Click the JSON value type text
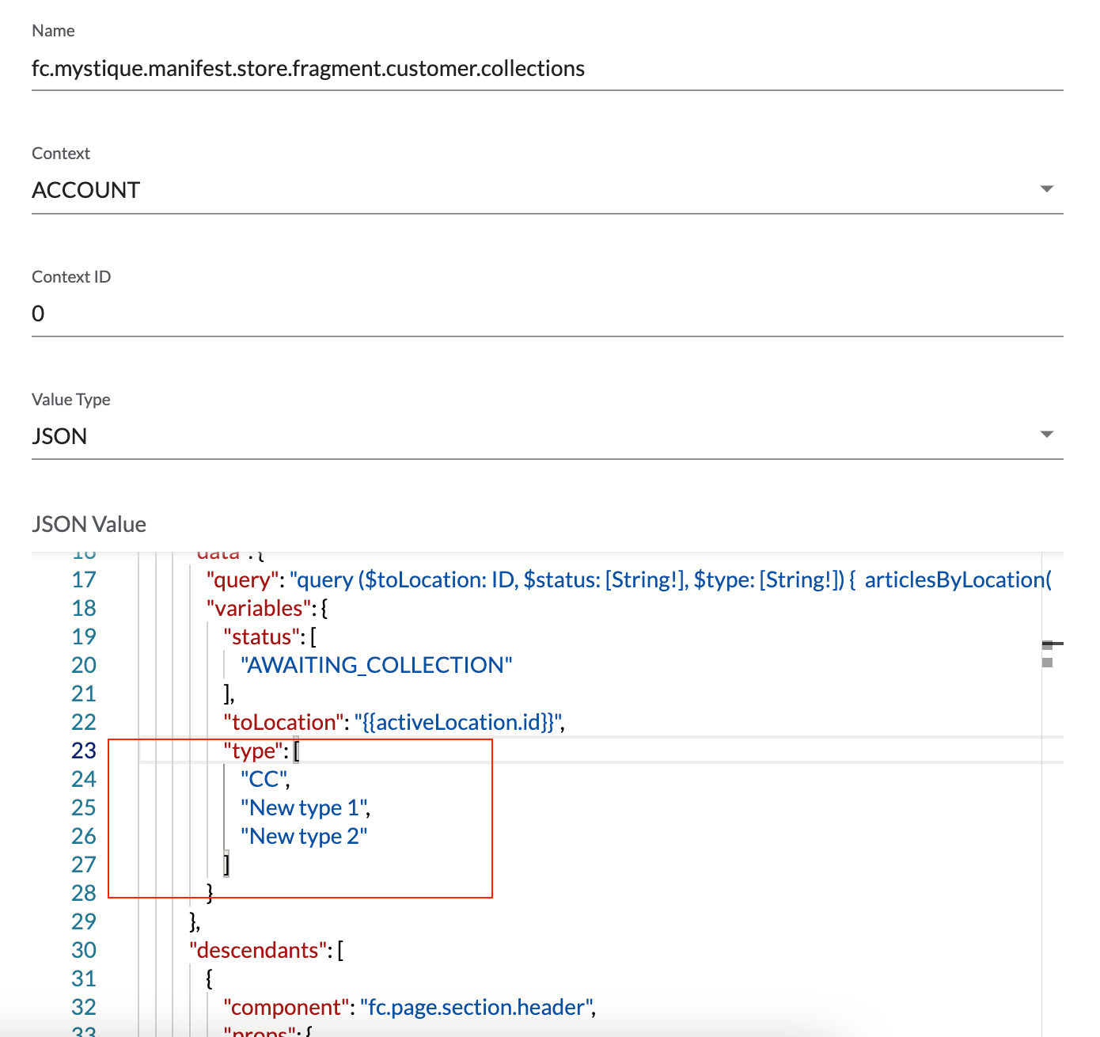 pyautogui.click(x=59, y=437)
